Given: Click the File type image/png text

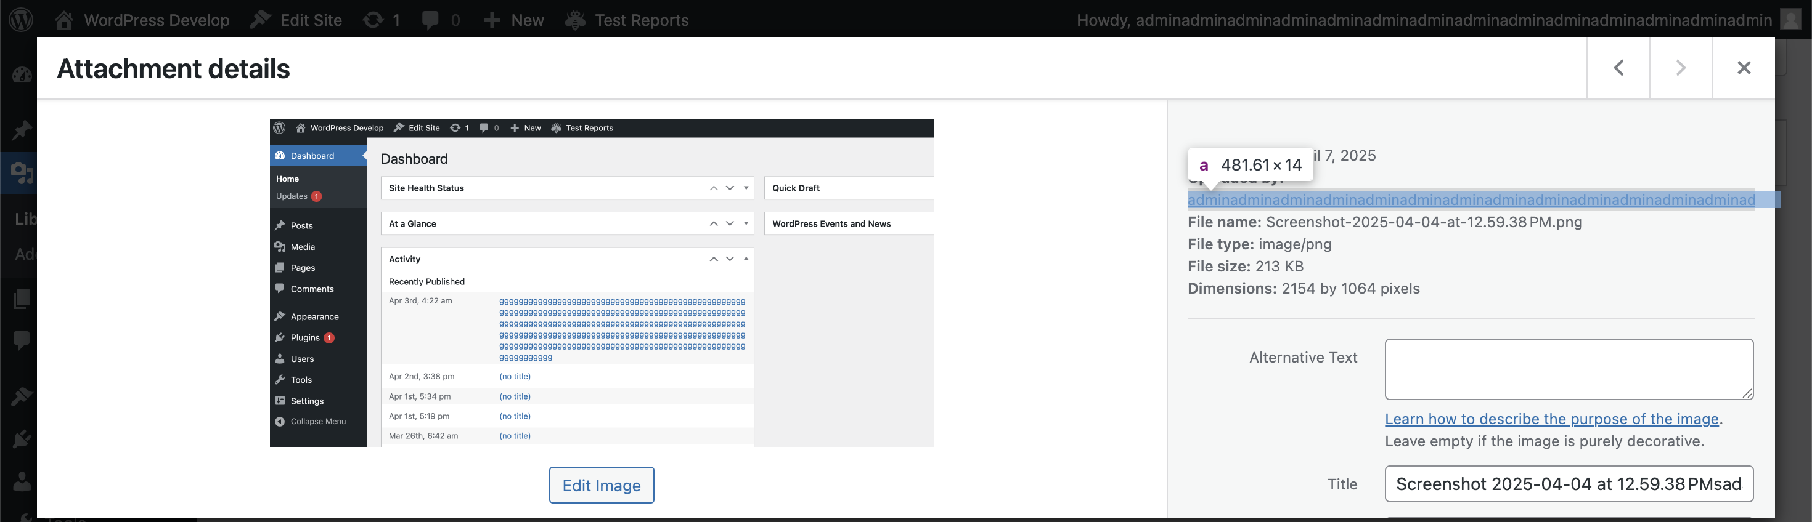Looking at the screenshot, I should tap(1259, 244).
